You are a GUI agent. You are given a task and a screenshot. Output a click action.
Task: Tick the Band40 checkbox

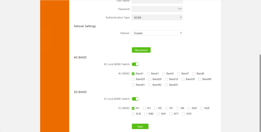[x=199, y=79]
